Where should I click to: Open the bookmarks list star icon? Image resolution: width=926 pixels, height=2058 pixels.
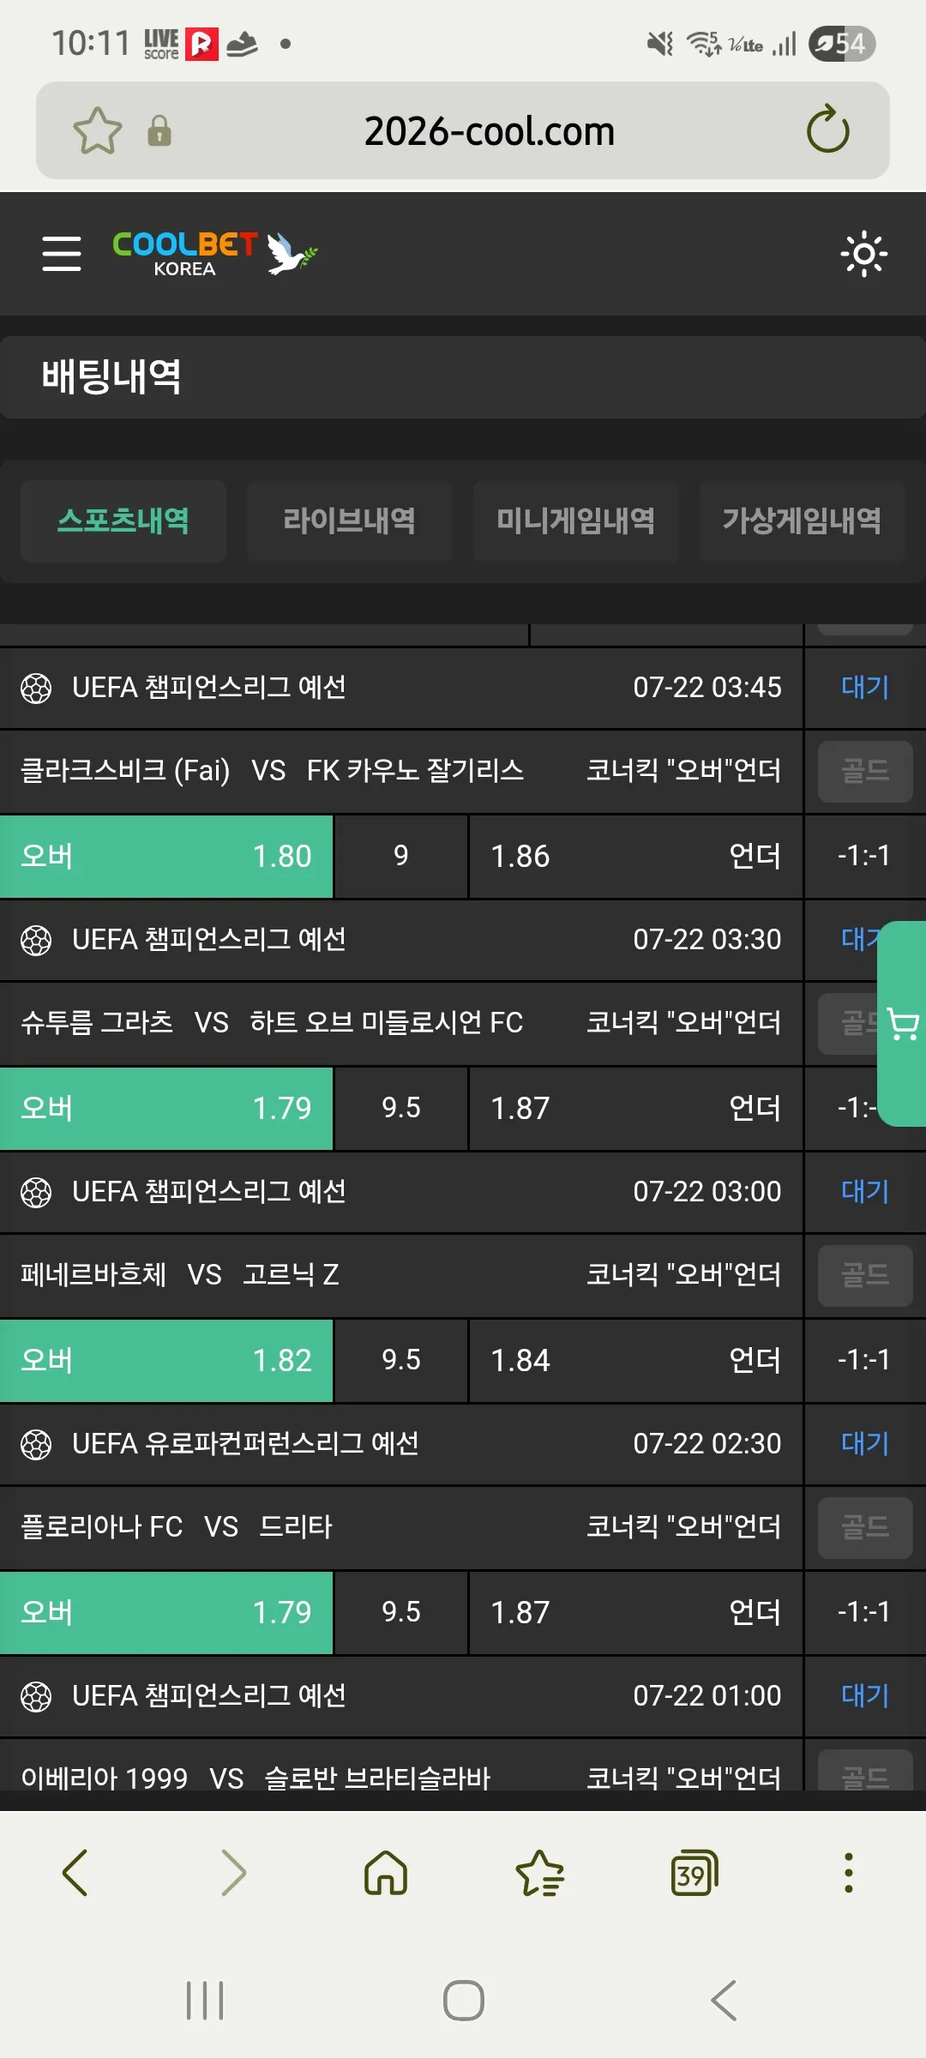pyautogui.click(x=539, y=1872)
